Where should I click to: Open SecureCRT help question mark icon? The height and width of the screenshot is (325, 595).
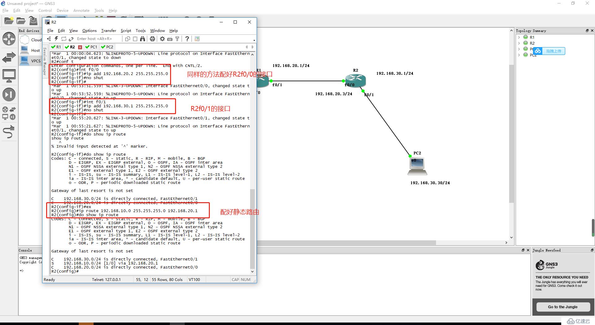[187, 39]
